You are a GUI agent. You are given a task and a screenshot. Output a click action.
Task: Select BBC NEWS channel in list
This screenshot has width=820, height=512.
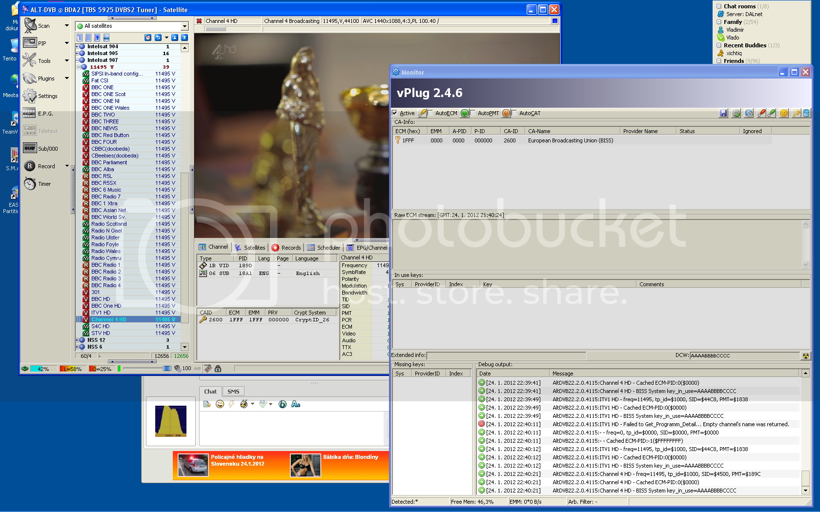[129, 128]
